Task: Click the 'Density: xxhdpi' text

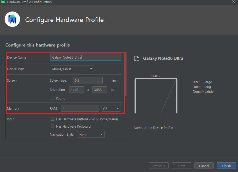Action: (203, 92)
